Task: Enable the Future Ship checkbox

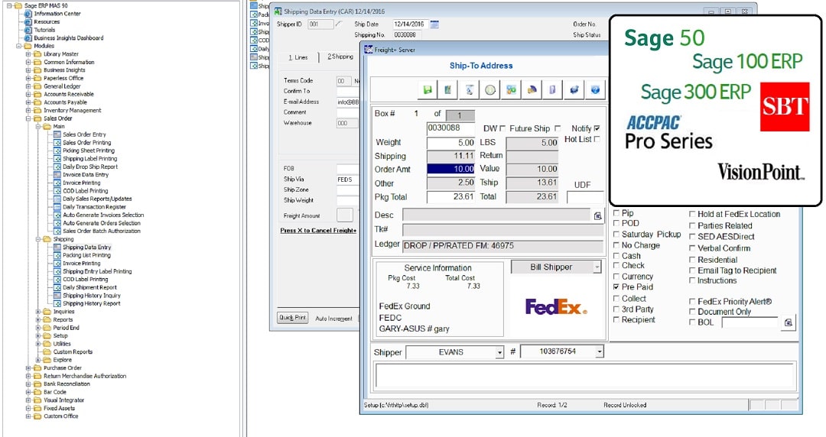Action: point(558,128)
